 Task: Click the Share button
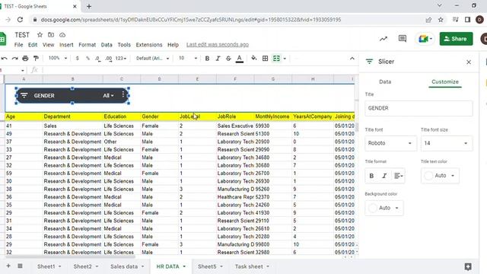click(456, 39)
